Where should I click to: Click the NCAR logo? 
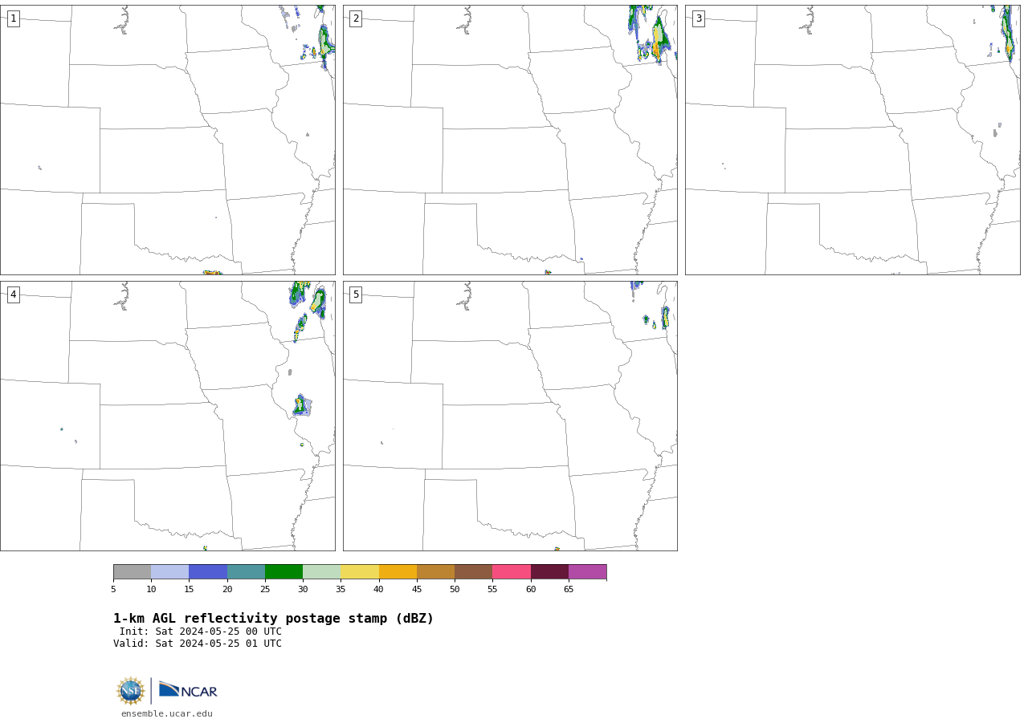tap(188, 690)
